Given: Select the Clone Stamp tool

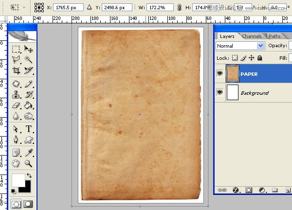Looking at the screenshot, I should point(16,94).
